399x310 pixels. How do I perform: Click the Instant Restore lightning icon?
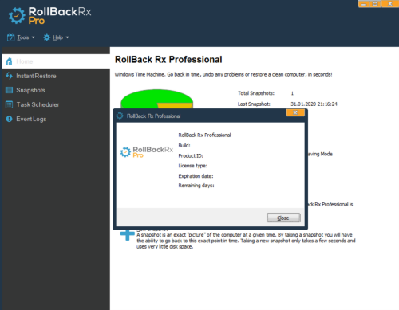point(9,76)
